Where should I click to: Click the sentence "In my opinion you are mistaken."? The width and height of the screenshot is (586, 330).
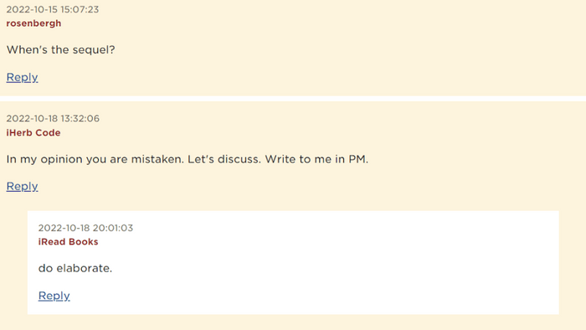[x=95, y=159]
